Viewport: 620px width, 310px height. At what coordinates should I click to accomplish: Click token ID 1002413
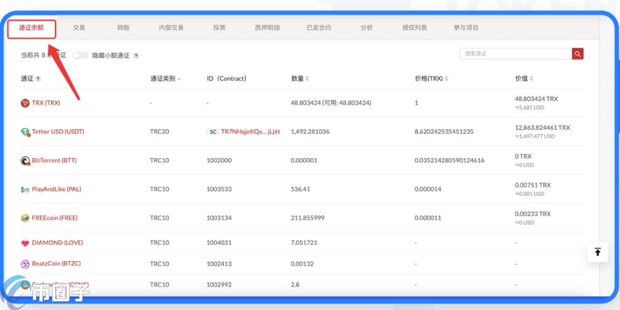click(219, 264)
